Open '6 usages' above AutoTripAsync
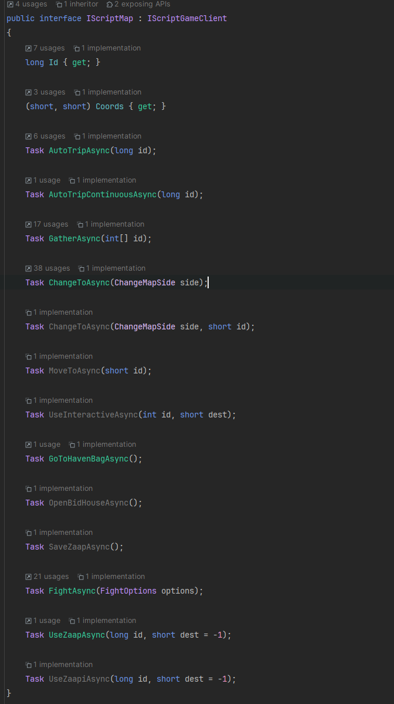This screenshot has width=394, height=704. 49,136
